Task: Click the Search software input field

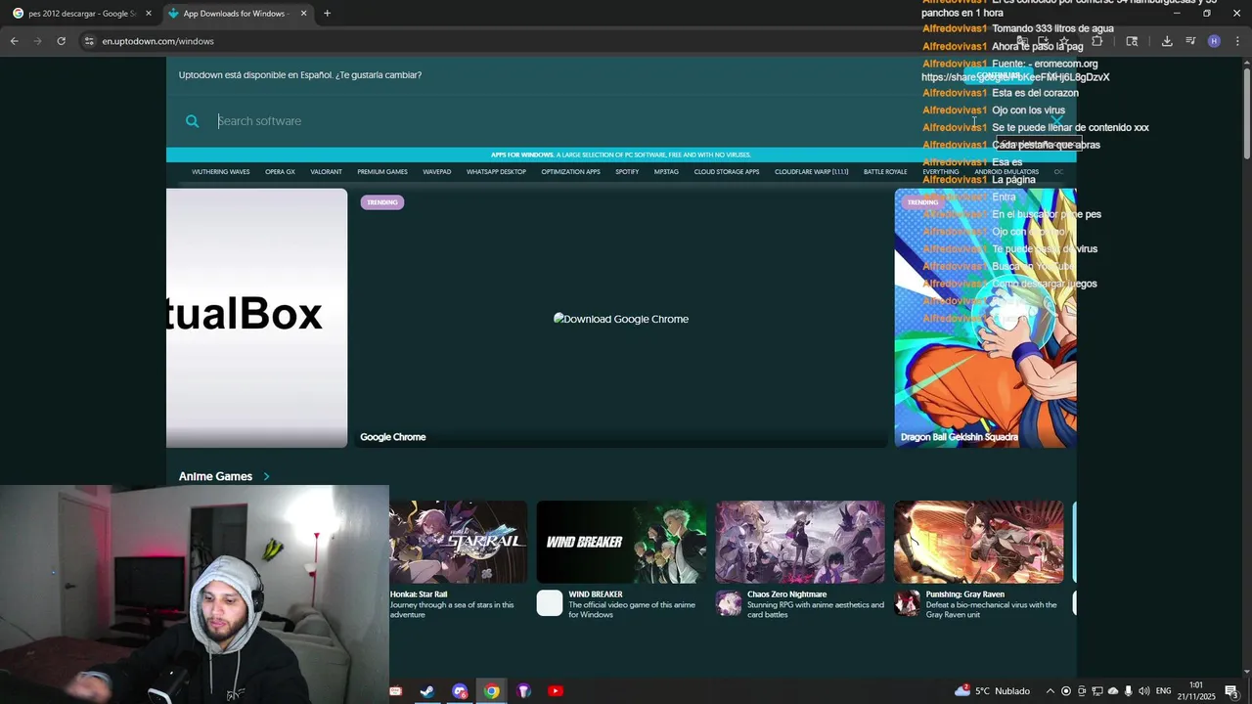Action: (626, 121)
